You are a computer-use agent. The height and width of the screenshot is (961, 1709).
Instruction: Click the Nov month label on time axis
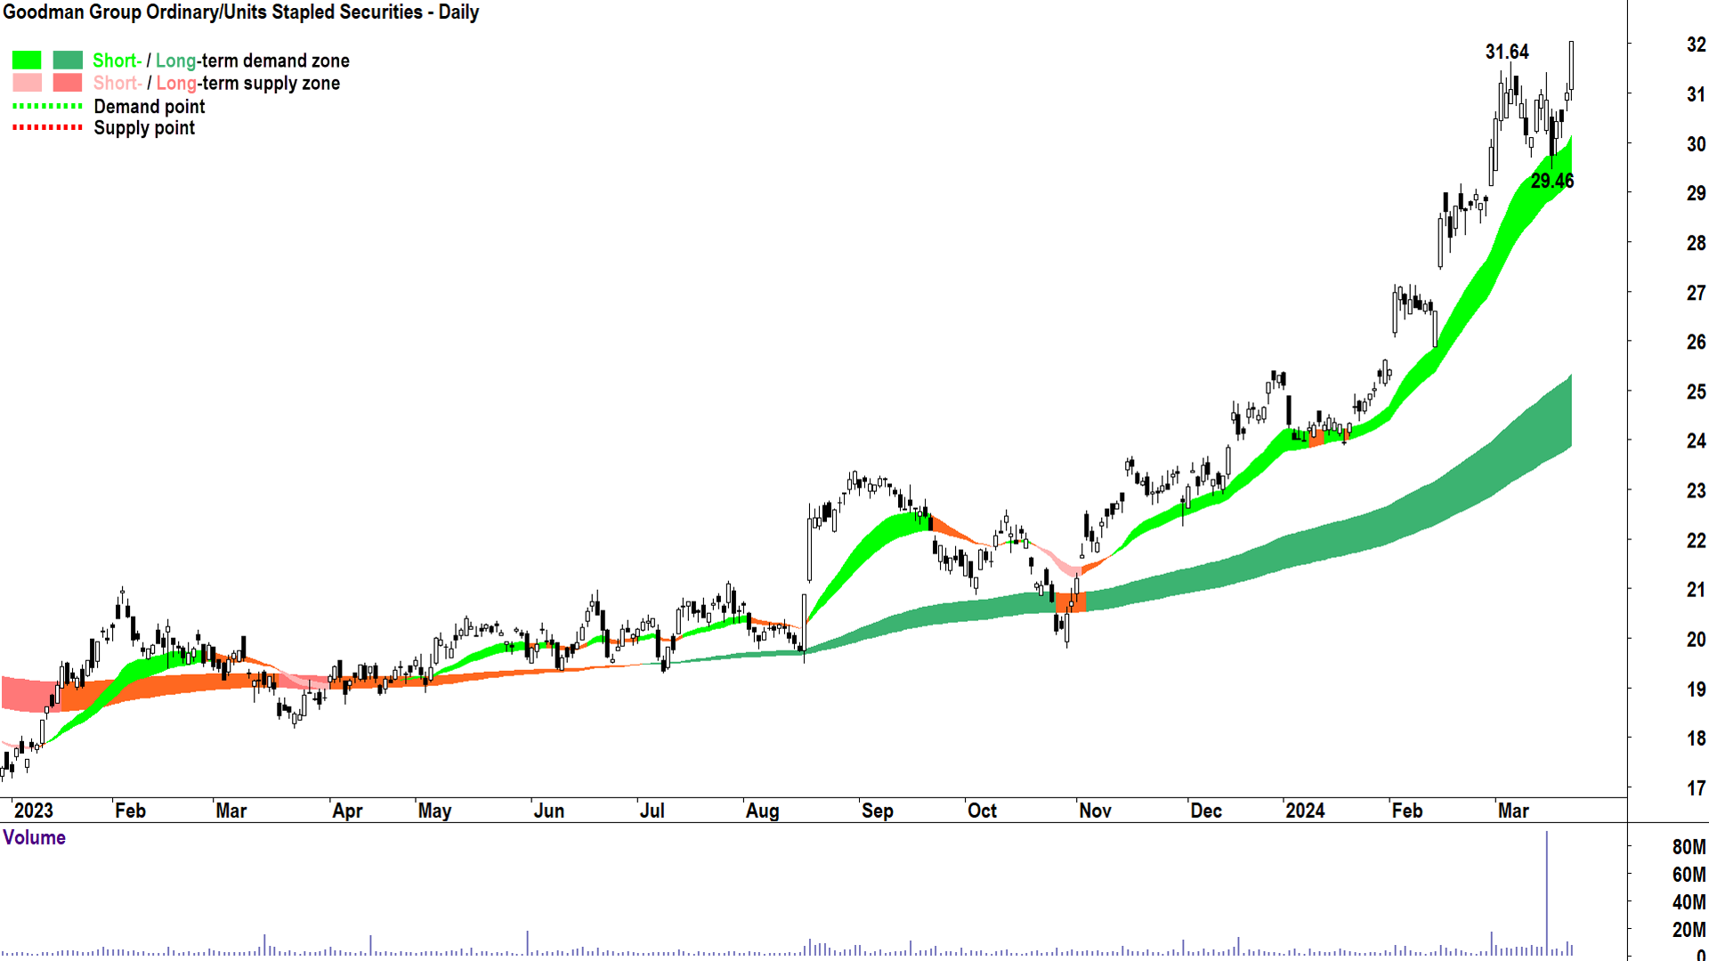[1095, 811]
